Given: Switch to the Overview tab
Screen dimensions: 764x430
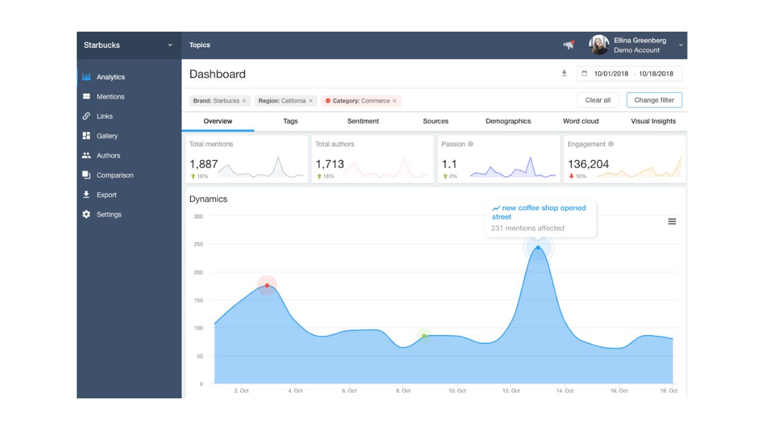Looking at the screenshot, I should 218,121.
